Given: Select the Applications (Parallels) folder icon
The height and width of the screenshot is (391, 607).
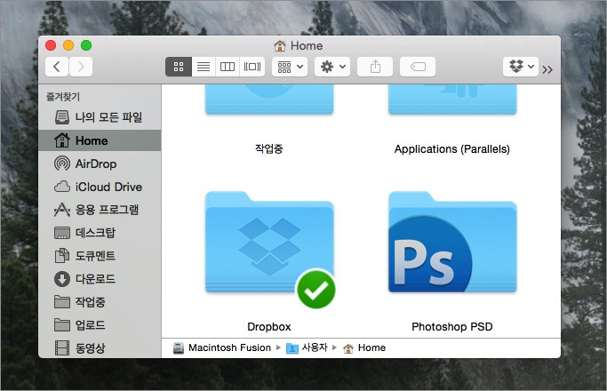Looking at the screenshot, I should coord(452,100).
